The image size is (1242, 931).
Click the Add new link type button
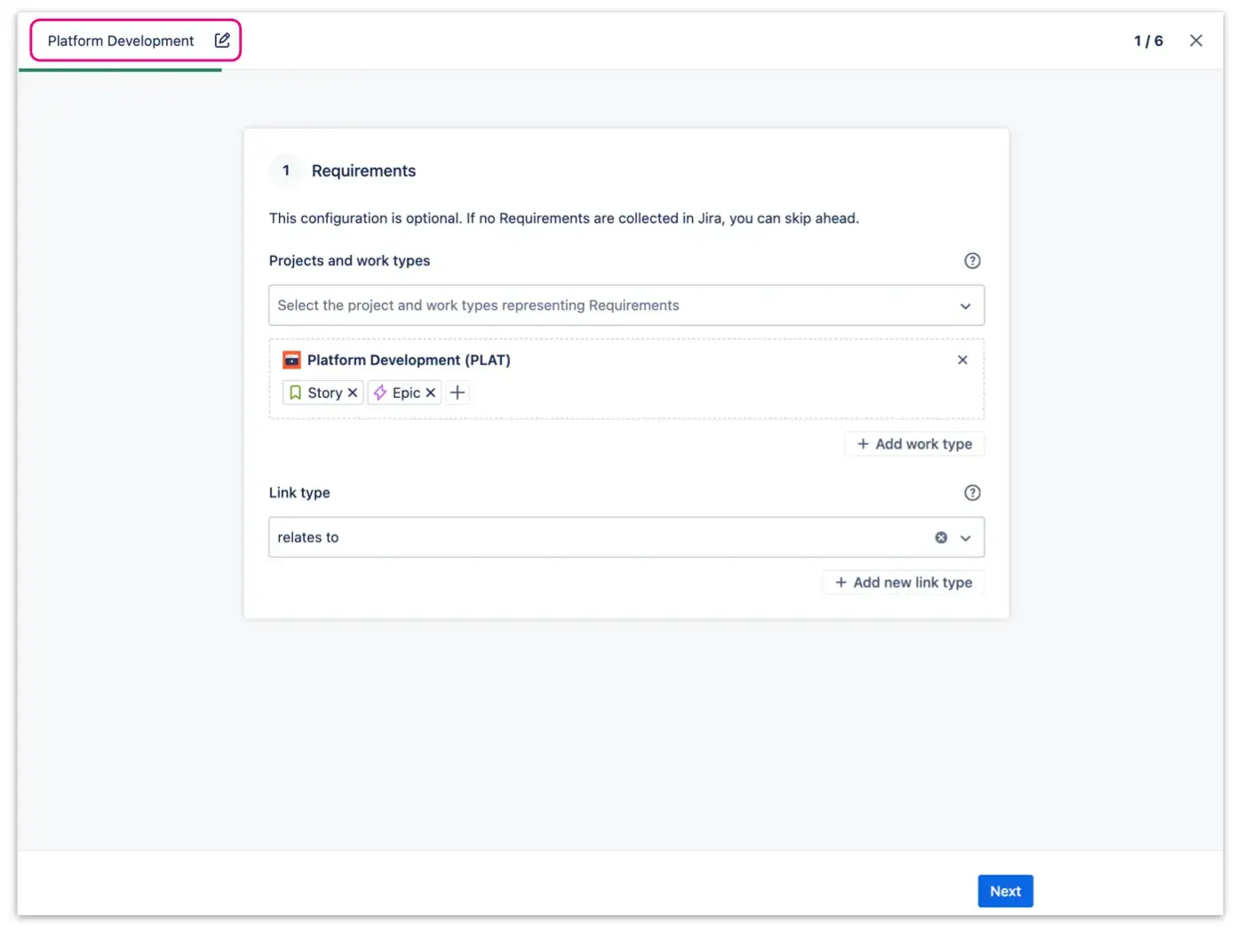point(904,582)
